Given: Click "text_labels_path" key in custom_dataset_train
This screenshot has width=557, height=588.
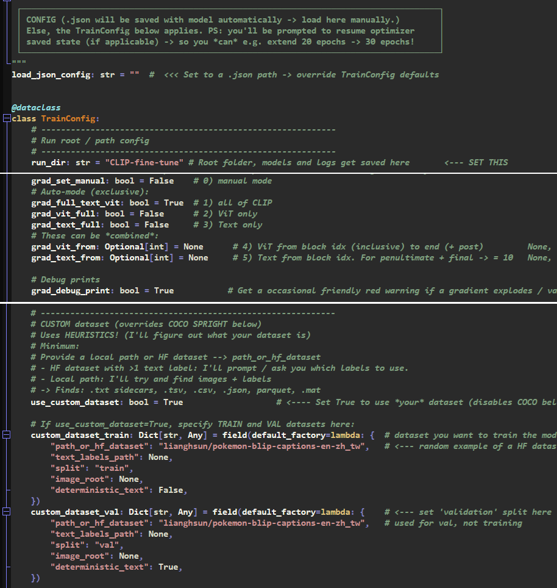Looking at the screenshot, I should [94, 457].
